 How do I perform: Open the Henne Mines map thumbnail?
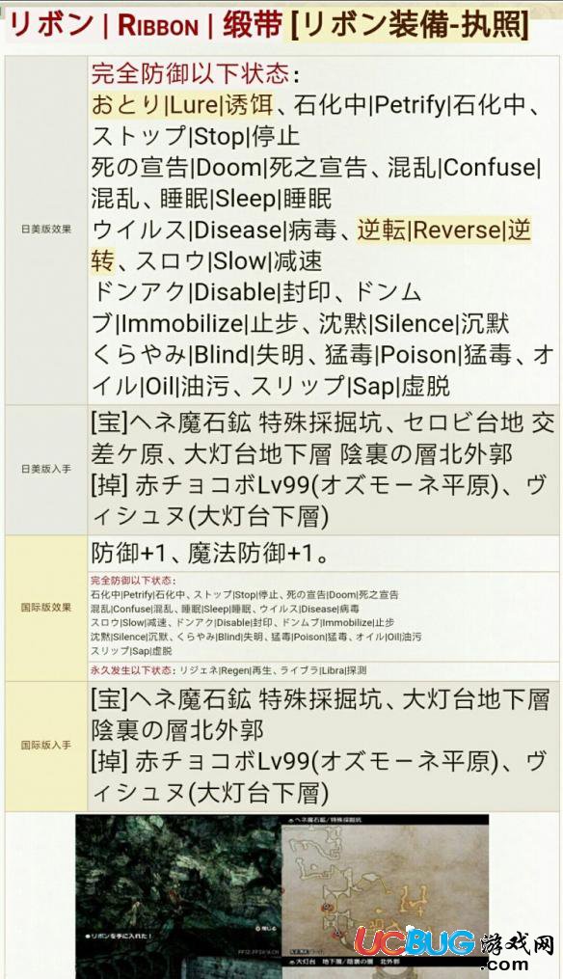pos(385,895)
